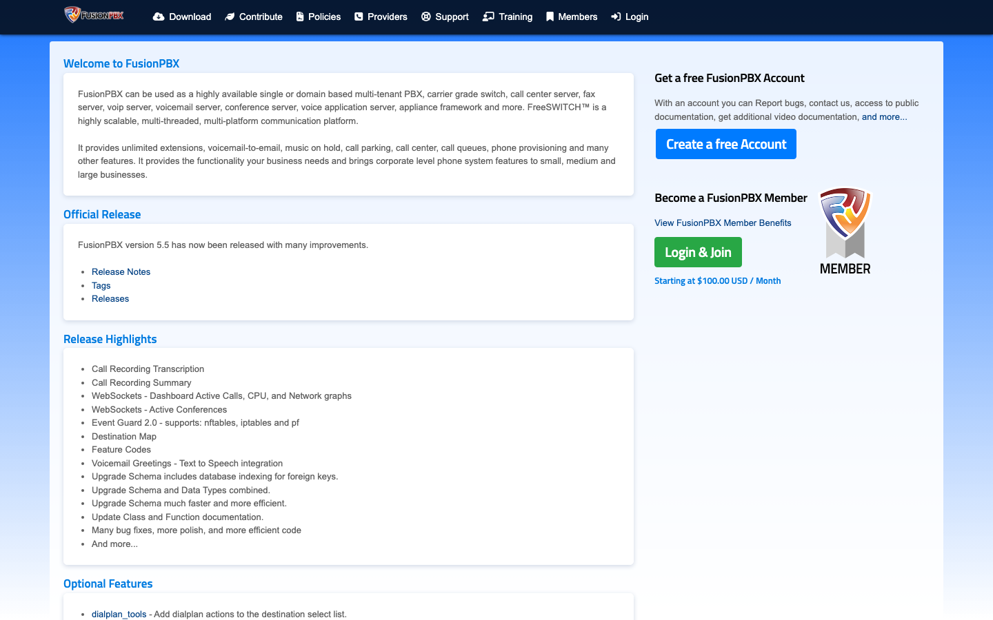
Task: Click the Members bookmark icon
Action: click(x=550, y=17)
